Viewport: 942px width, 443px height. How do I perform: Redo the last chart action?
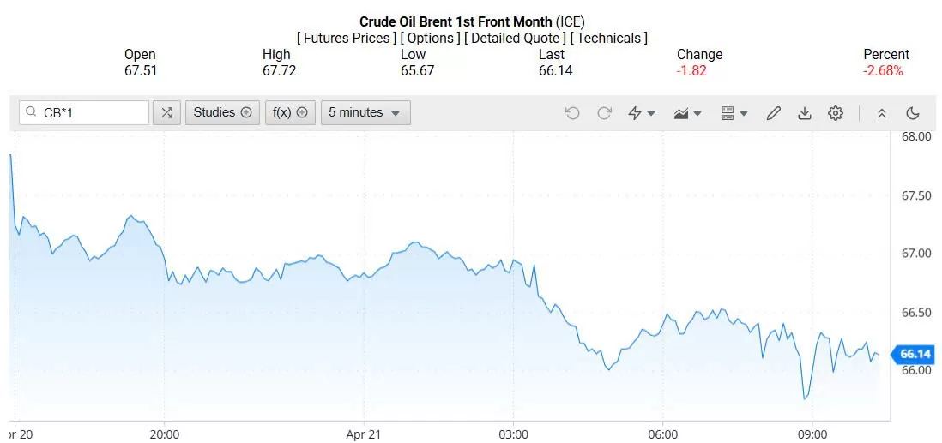pyautogui.click(x=604, y=113)
